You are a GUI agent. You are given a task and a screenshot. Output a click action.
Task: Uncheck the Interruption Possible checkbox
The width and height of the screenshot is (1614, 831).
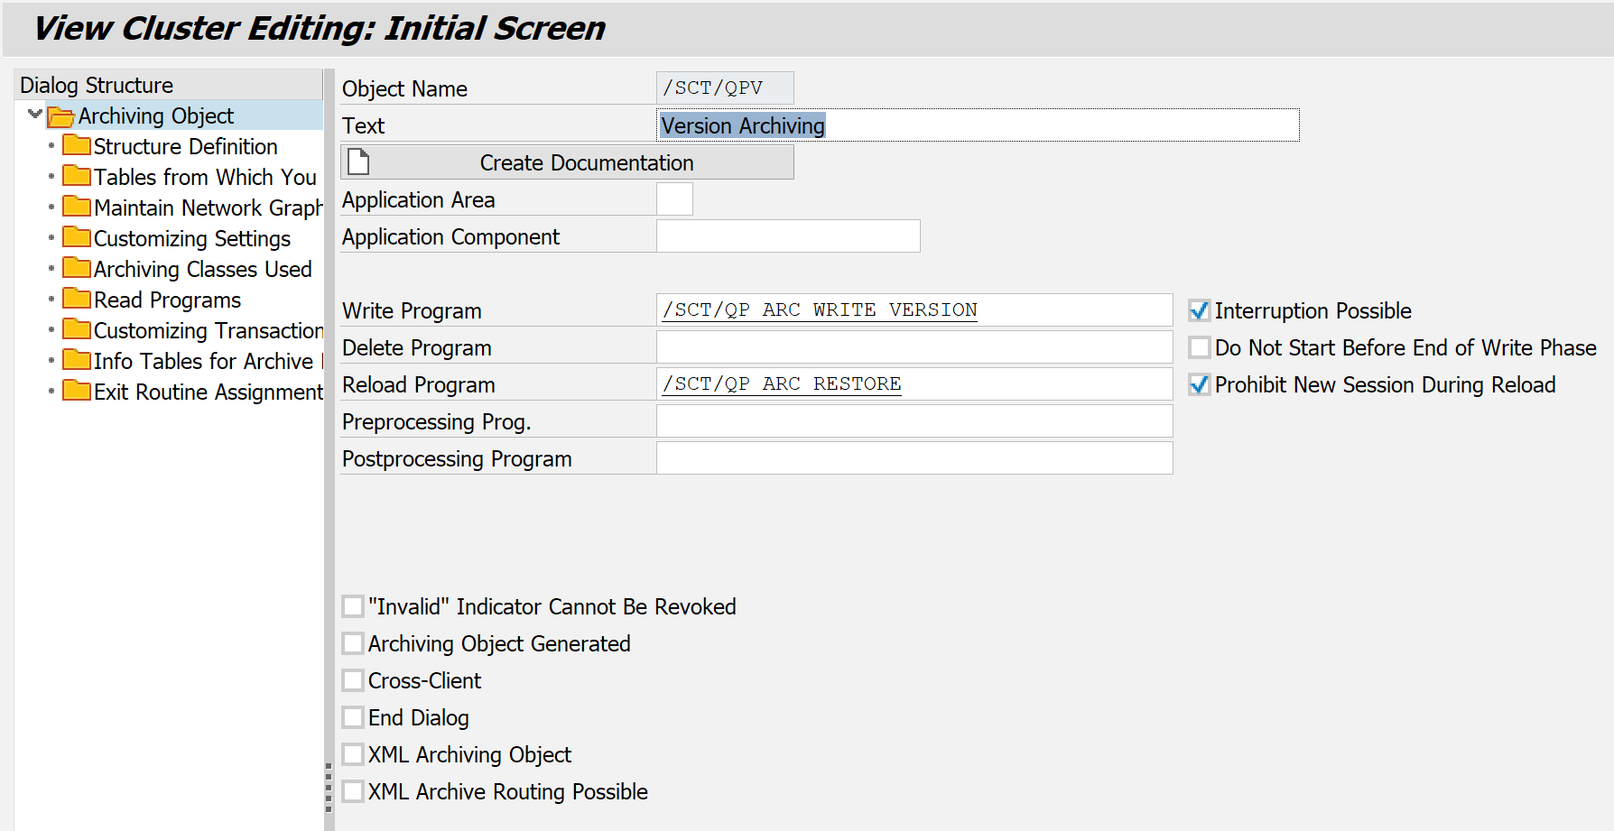coord(1200,311)
